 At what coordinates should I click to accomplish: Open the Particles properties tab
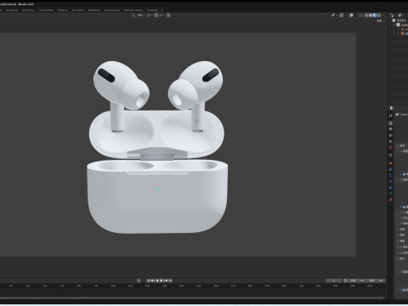click(x=390, y=175)
